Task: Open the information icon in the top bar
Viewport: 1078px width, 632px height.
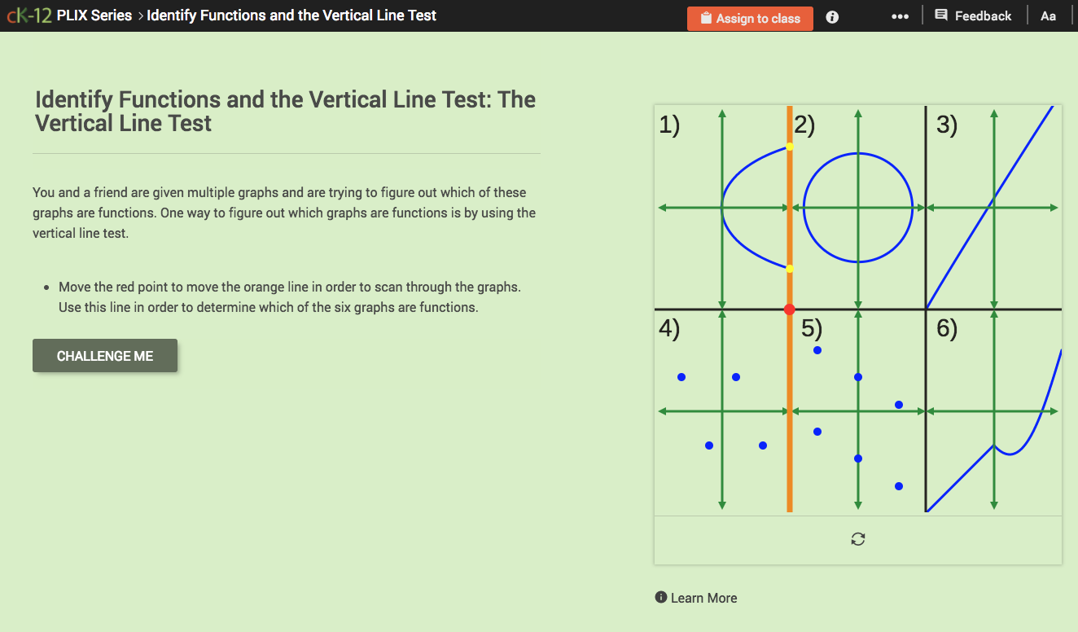Action: coord(831,16)
